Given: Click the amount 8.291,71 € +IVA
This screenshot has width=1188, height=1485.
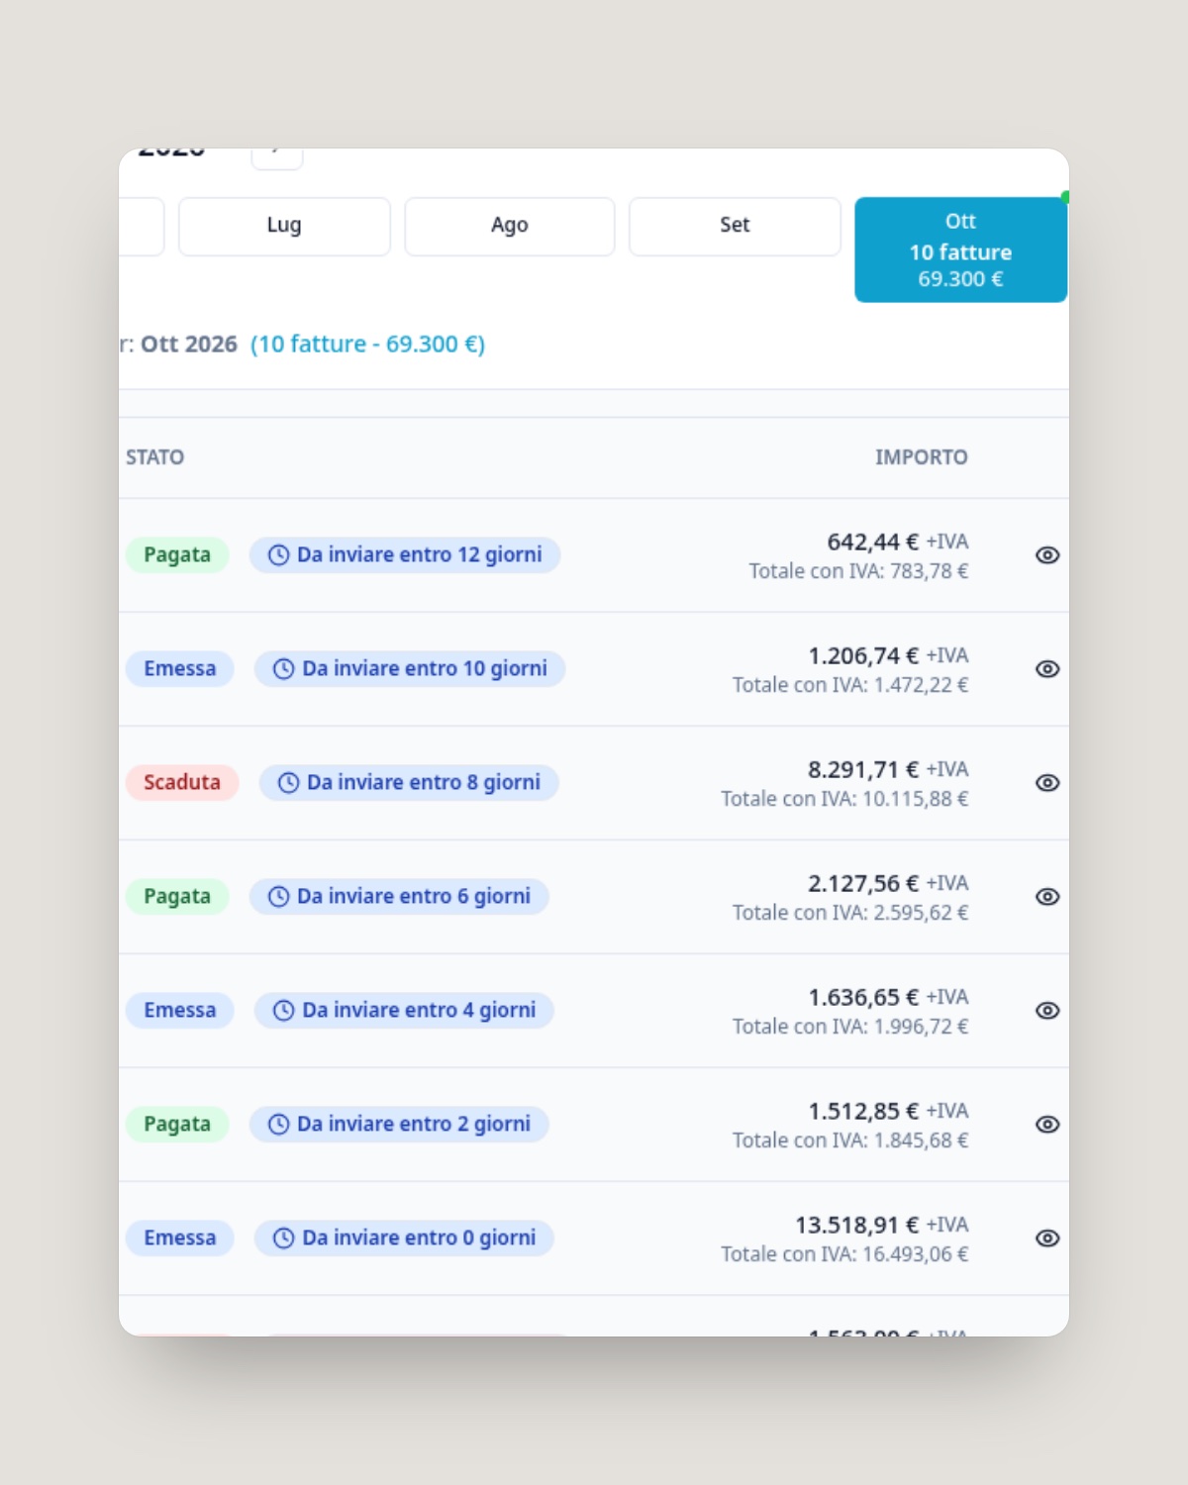Looking at the screenshot, I should pyautogui.click(x=888, y=770).
